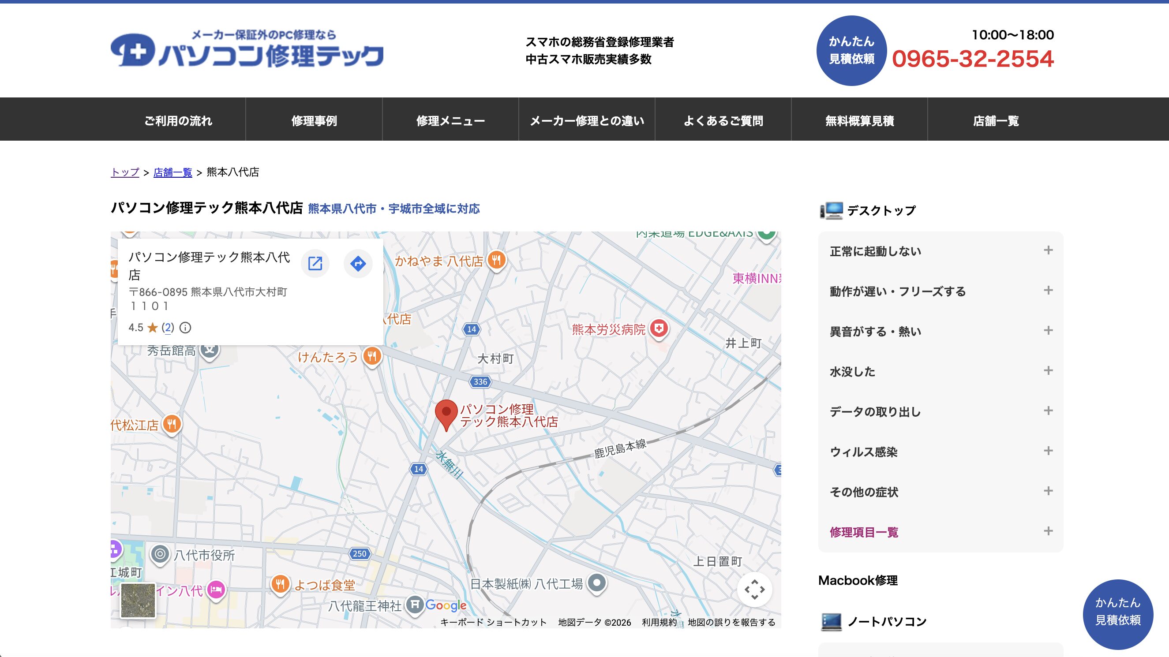Switch map to satellite view thumbnail
The height and width of the screenshot is (657, 1169).
pos(138,601)
